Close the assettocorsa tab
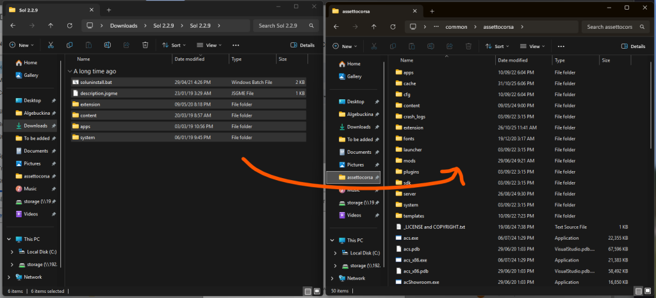 pos(415,12)
